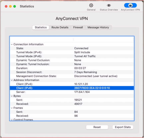
Task: Switch to the Statistics tab
Action: pos(41,28)
